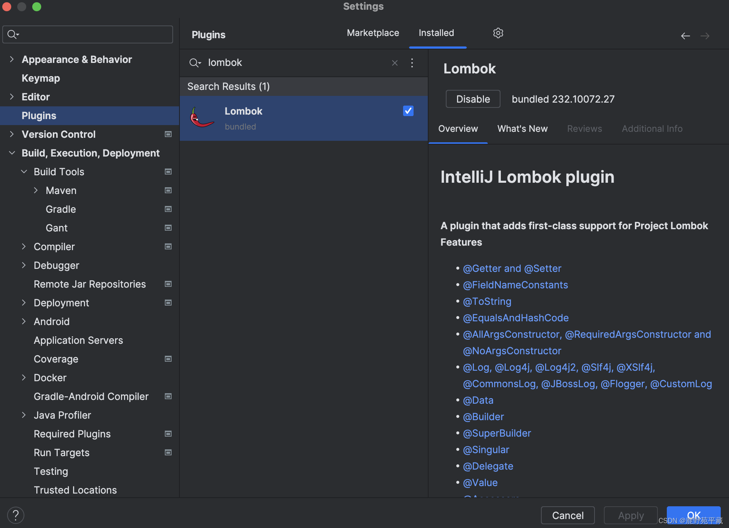This screenshot has width=729, height=528.
Task: Open the plugins gear settings menu
Action: 498,33
